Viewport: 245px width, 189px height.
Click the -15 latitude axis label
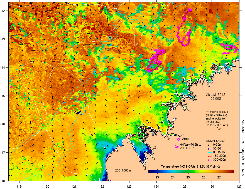tap(3, 96)
